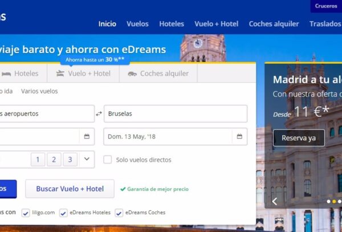
Task: Click the Buscar Vuelo + Hotel button
Action: tap(70, 189)
